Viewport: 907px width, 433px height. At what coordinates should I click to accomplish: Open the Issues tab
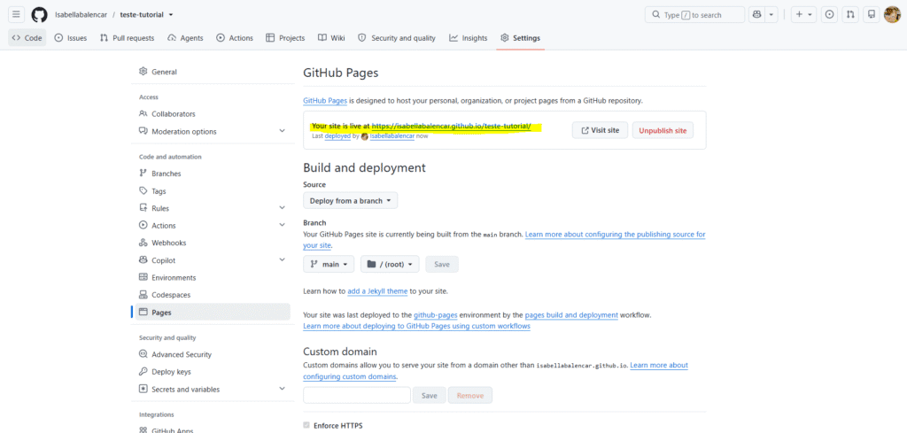pyautogui.click(x=71, y=38)
